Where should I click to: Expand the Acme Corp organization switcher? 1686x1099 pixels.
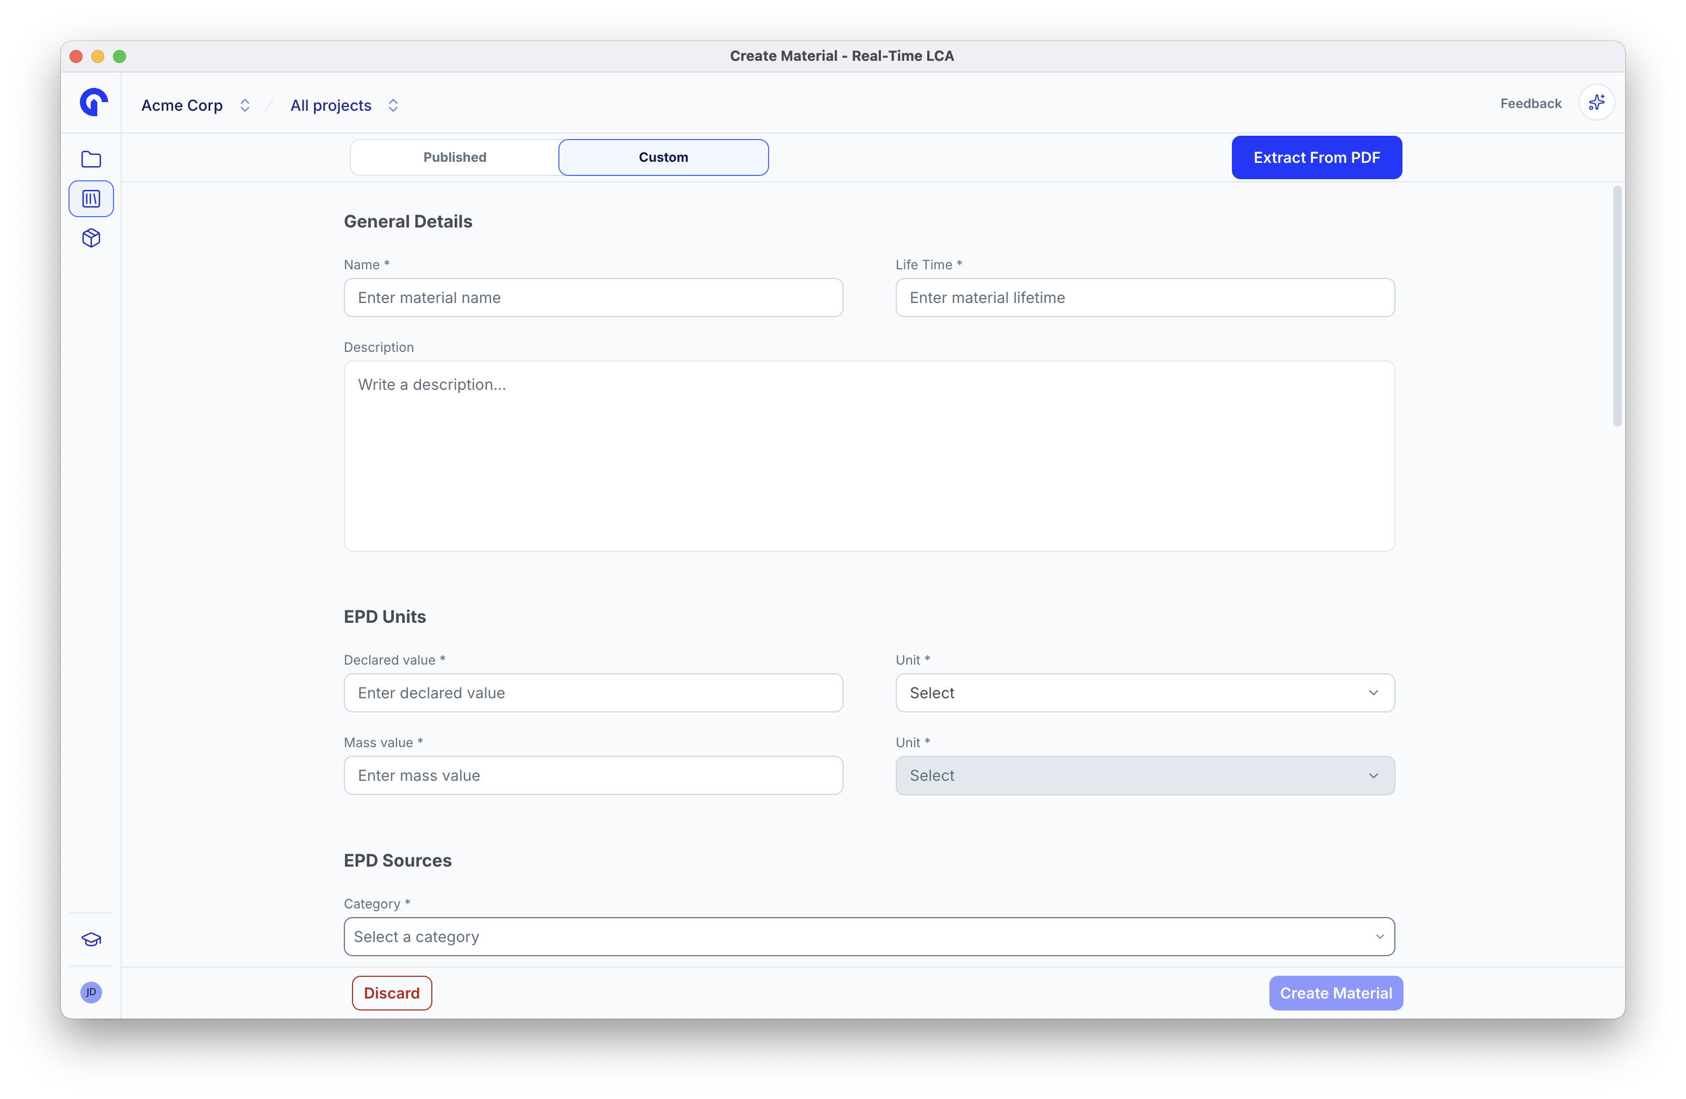click(244, 105)
